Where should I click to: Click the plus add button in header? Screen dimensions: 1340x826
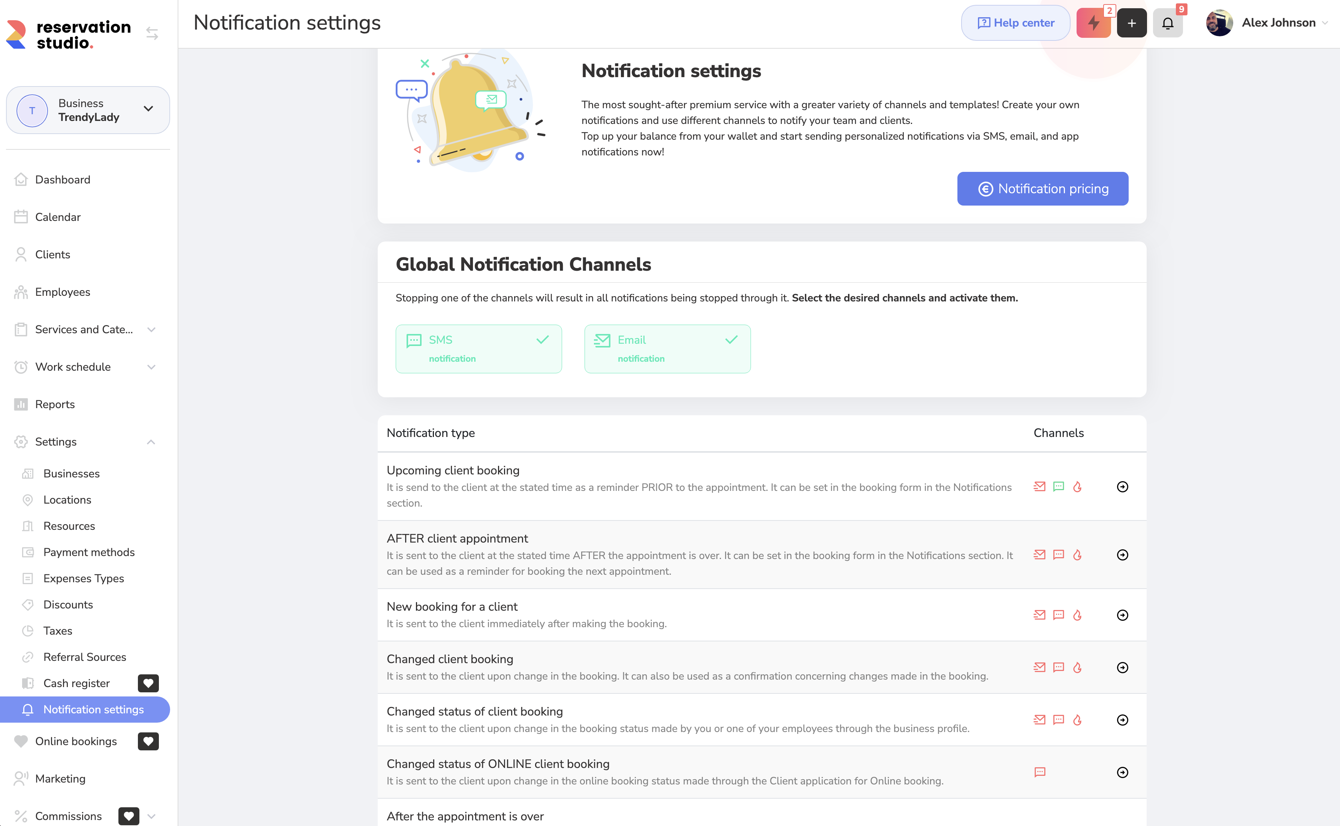[x=1131, y=23]
